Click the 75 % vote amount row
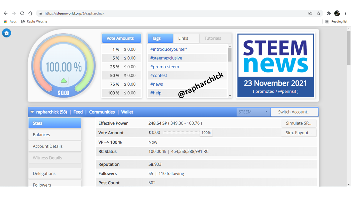 pos(121,84)
